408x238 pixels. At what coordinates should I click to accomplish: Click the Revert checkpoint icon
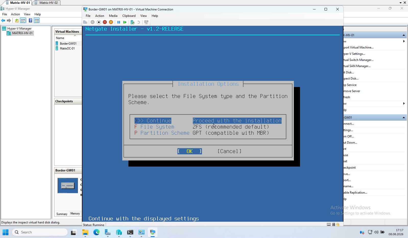(139, 22)
